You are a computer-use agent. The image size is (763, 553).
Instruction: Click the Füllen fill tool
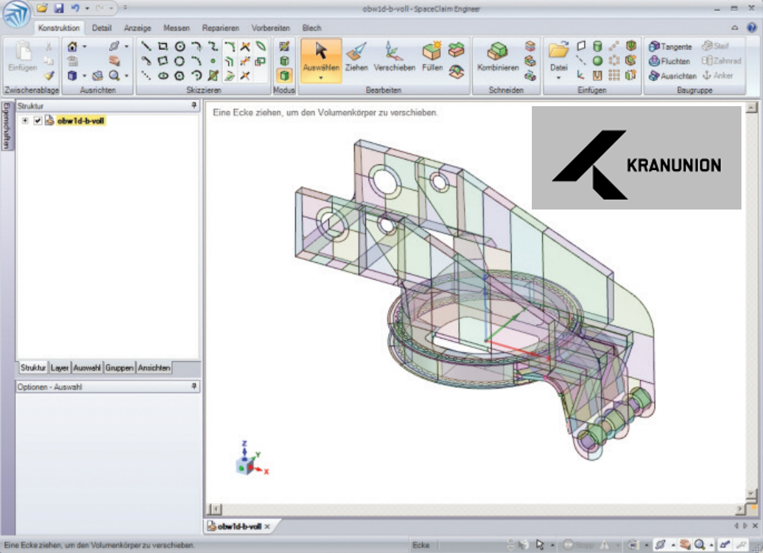pos(432,57)
